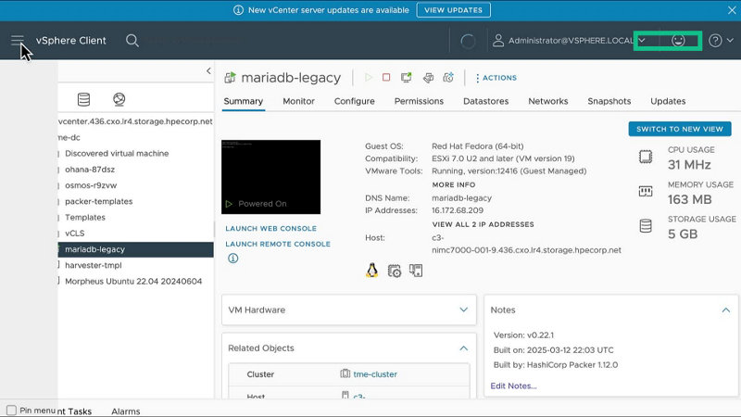Click the launch console toolbar icon
741x417 pixels.
[x=406, y=77]
